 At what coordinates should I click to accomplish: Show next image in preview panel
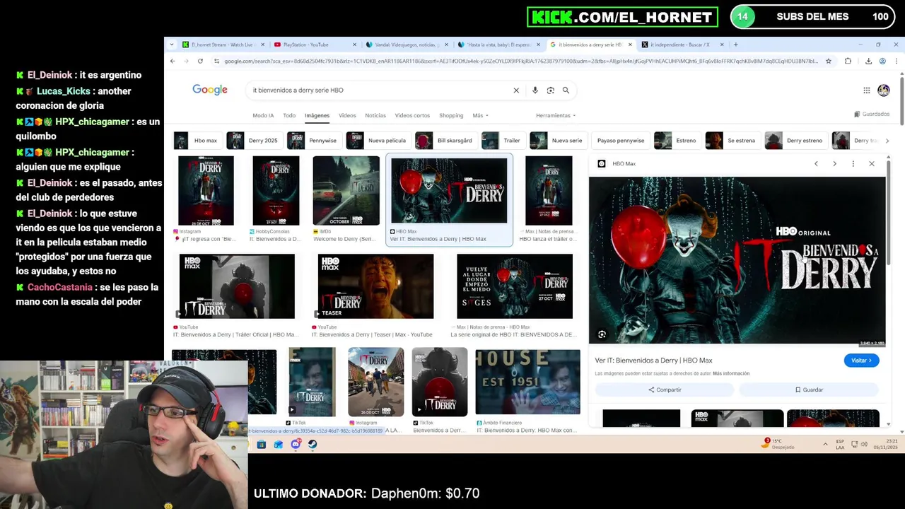click(834, 164)
